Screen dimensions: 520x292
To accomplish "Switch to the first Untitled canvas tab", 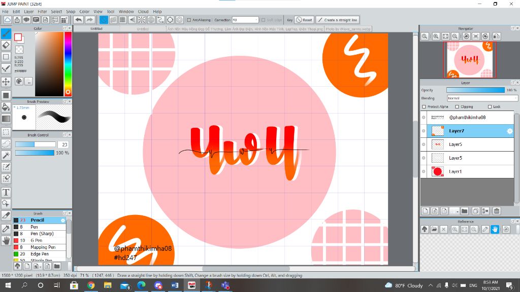I will 96,29.
